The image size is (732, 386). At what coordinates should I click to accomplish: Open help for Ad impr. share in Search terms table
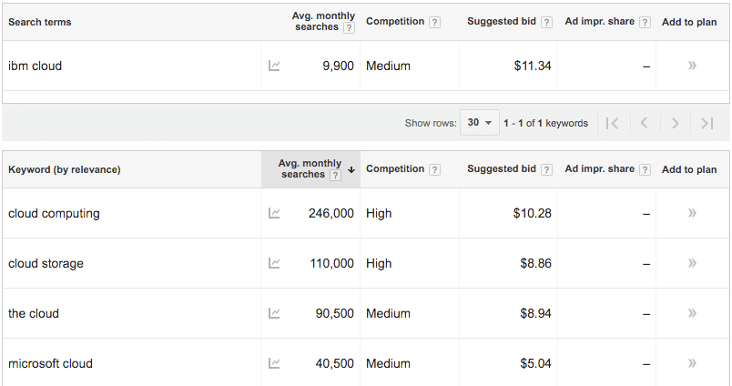[645, 22]
